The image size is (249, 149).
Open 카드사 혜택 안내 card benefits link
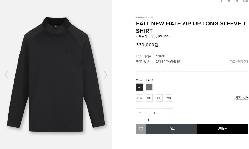239,62
